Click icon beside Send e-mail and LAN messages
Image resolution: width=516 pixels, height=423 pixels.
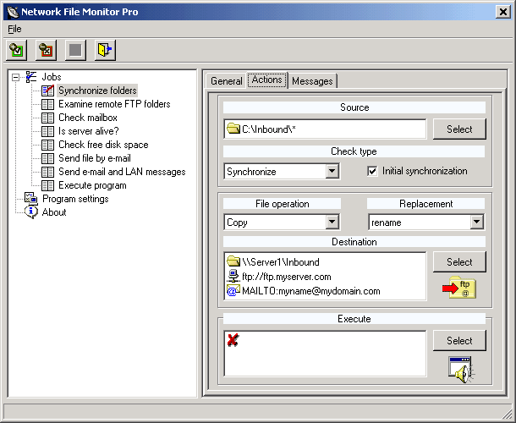point(47,172)
